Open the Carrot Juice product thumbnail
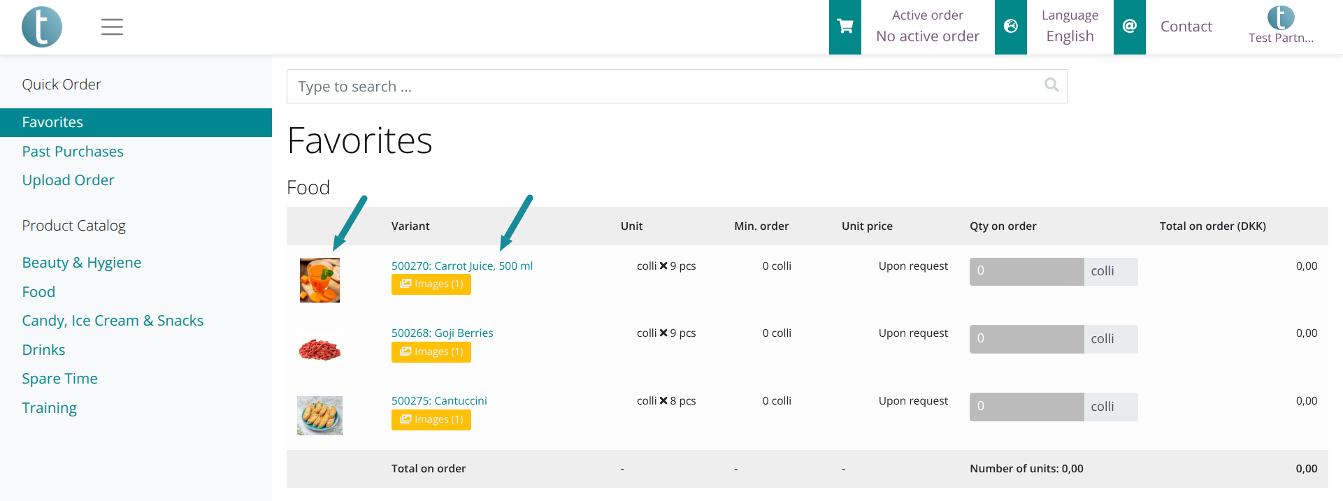The width and height of the screenshot is (1343, 501). pos(319,280)
